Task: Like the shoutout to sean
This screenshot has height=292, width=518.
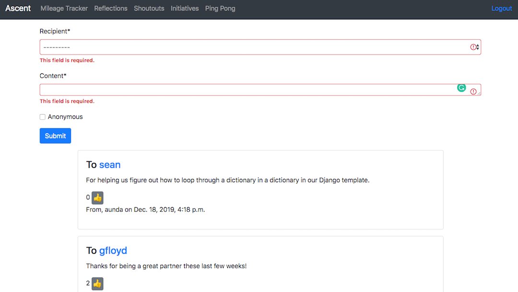Action: click(x=97, y=198)
